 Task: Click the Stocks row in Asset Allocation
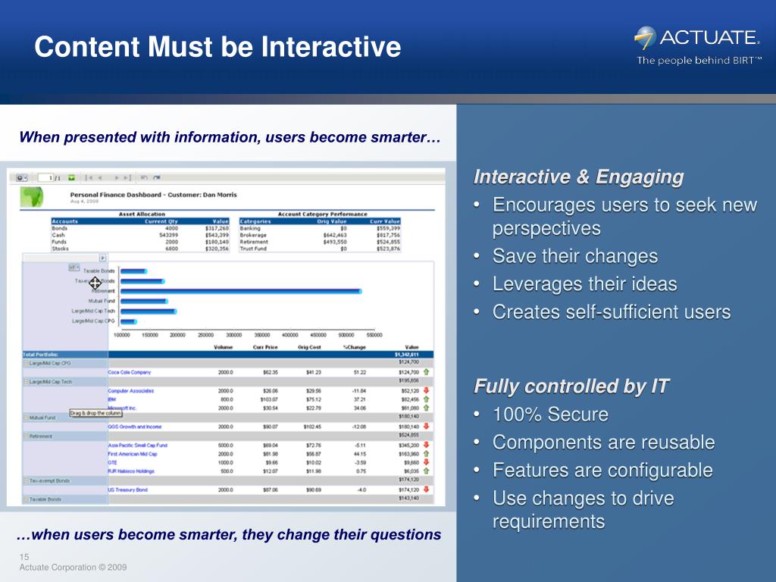click(x=140, y=249)
